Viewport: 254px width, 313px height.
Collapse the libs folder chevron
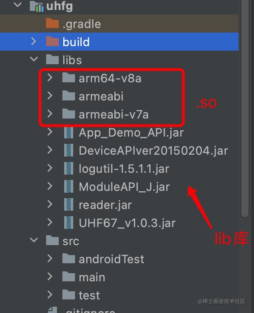click(34, 59)
